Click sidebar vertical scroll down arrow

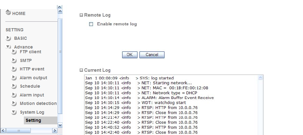[x=60, y=125]
